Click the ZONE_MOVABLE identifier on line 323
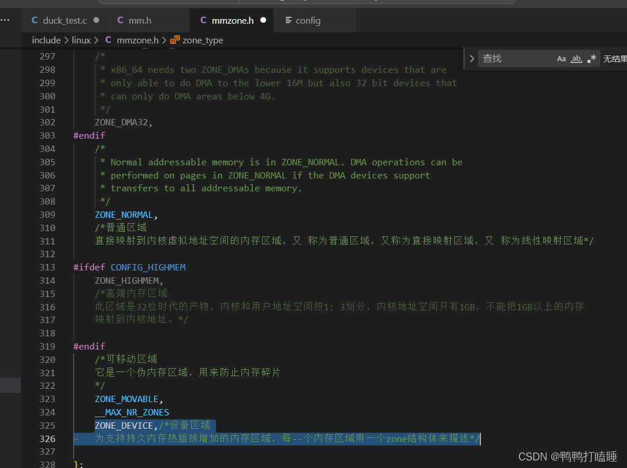 (126, 399)
